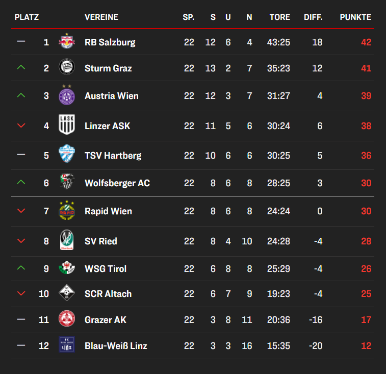This screenshot has width=386, height=374.
Task: Click the green up arrow beside Sturm Graz
Action: [x=21, y=68]
